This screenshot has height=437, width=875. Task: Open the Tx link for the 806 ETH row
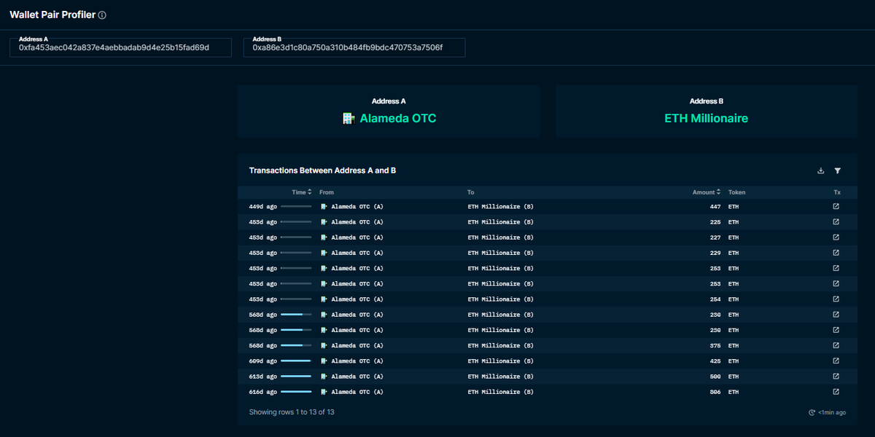click(836, 392)
